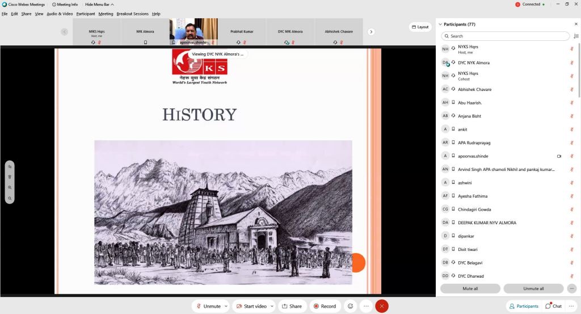Show next video thumbnails with right arrow
The height and width of the screenshot is (314, 581).
point(371,32)
